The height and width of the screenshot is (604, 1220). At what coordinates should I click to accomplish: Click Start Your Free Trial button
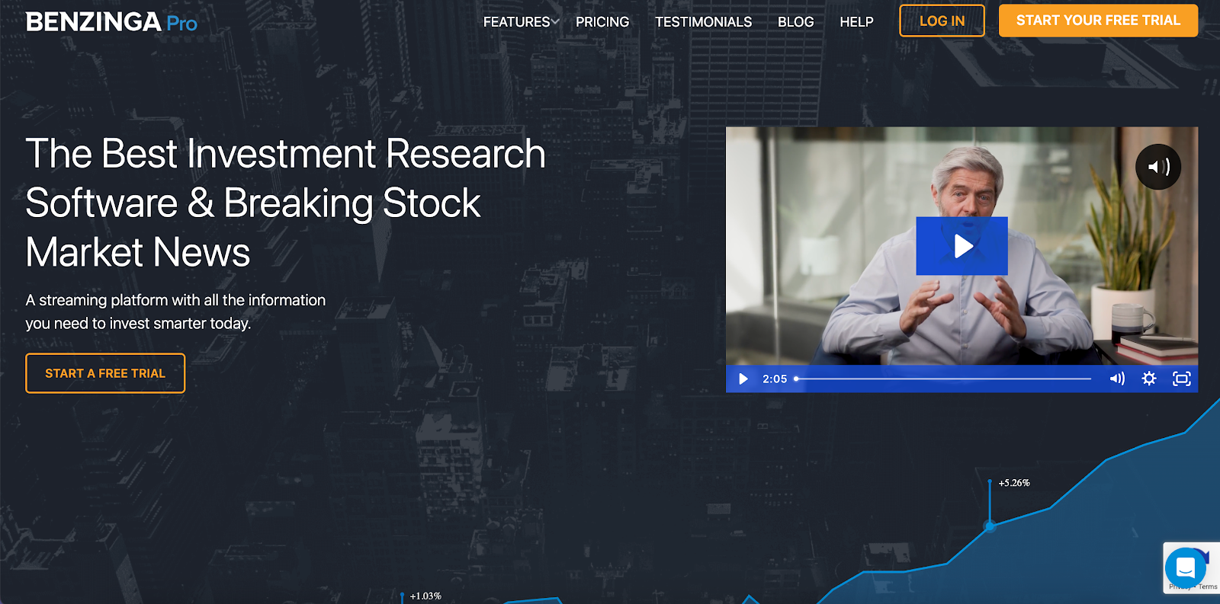point(1098,21)
